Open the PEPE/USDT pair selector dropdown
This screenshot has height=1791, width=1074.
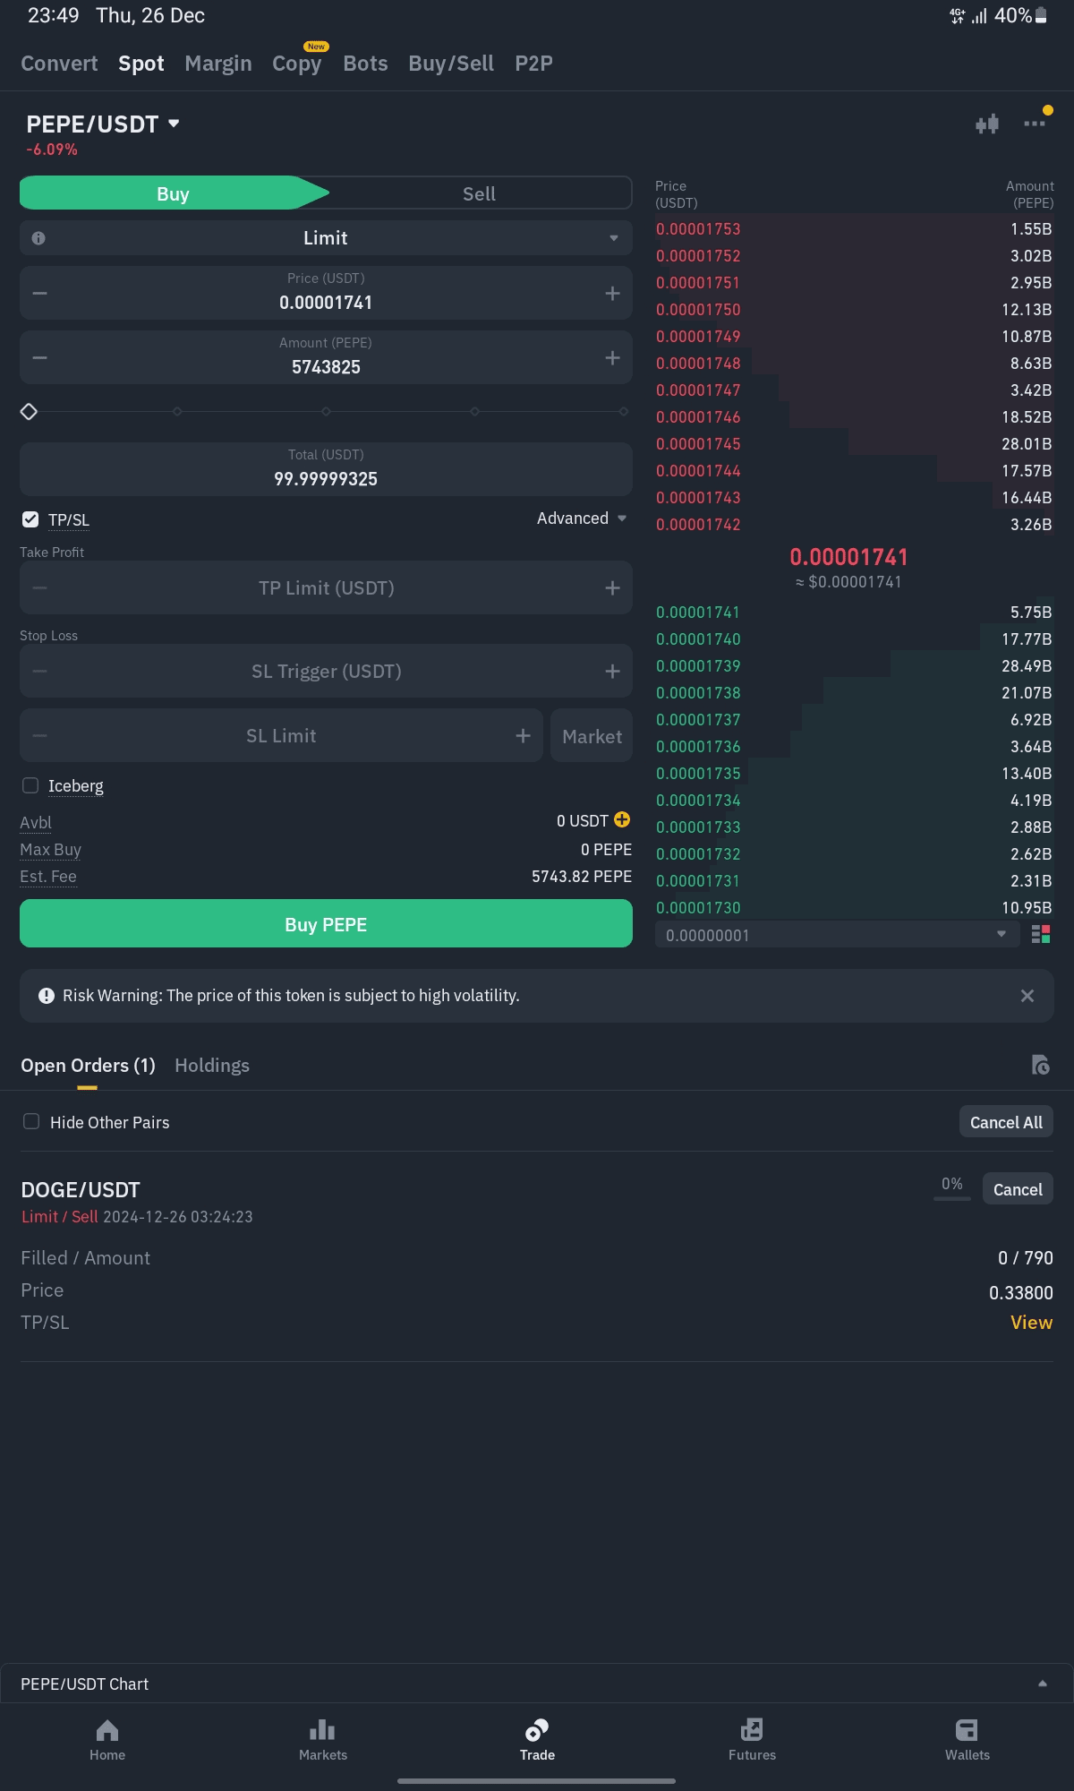tap(104, 124)
